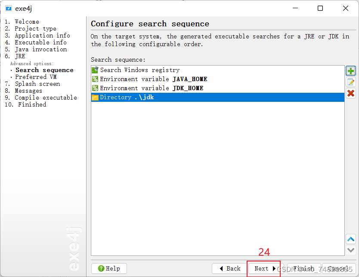
Task: Open the Preferred VM step
Action: [35, 77]
